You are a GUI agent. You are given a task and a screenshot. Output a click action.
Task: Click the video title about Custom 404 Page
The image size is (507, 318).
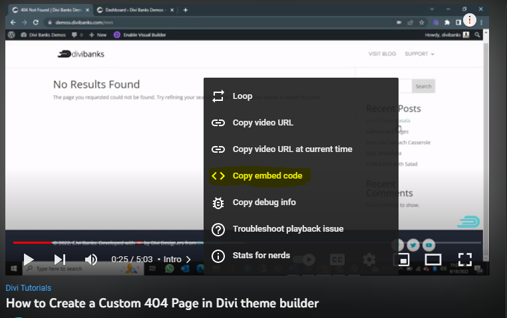point(162,303)
